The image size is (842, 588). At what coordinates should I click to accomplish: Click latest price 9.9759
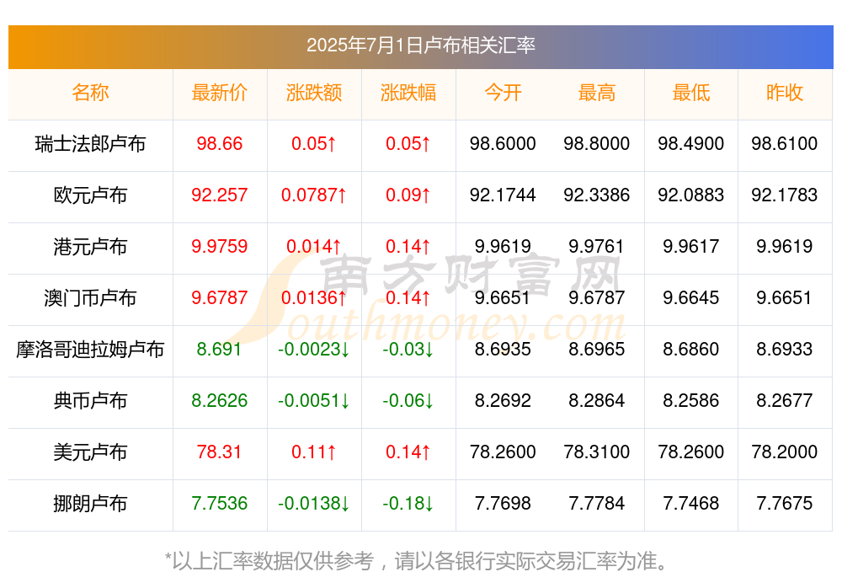219,246
